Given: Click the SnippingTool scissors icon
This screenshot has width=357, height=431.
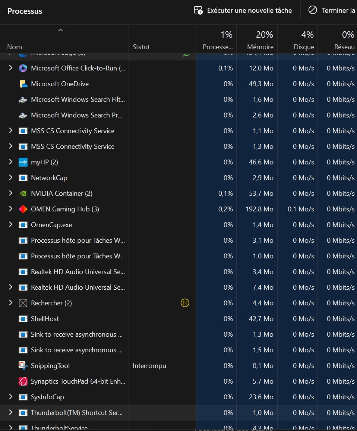Looking at the screenshot, I should click(23, 366).
